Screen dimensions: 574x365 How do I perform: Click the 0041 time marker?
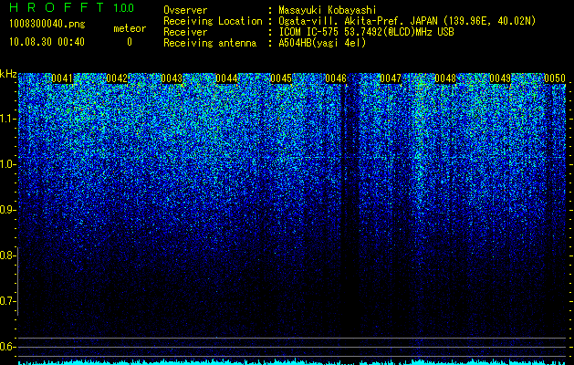click(x=62, y=78)
